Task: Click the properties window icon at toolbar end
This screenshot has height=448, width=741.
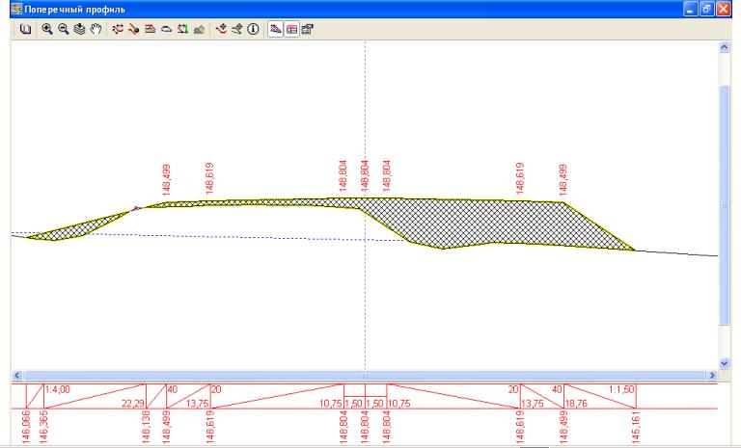Action: tap(307, 30)
